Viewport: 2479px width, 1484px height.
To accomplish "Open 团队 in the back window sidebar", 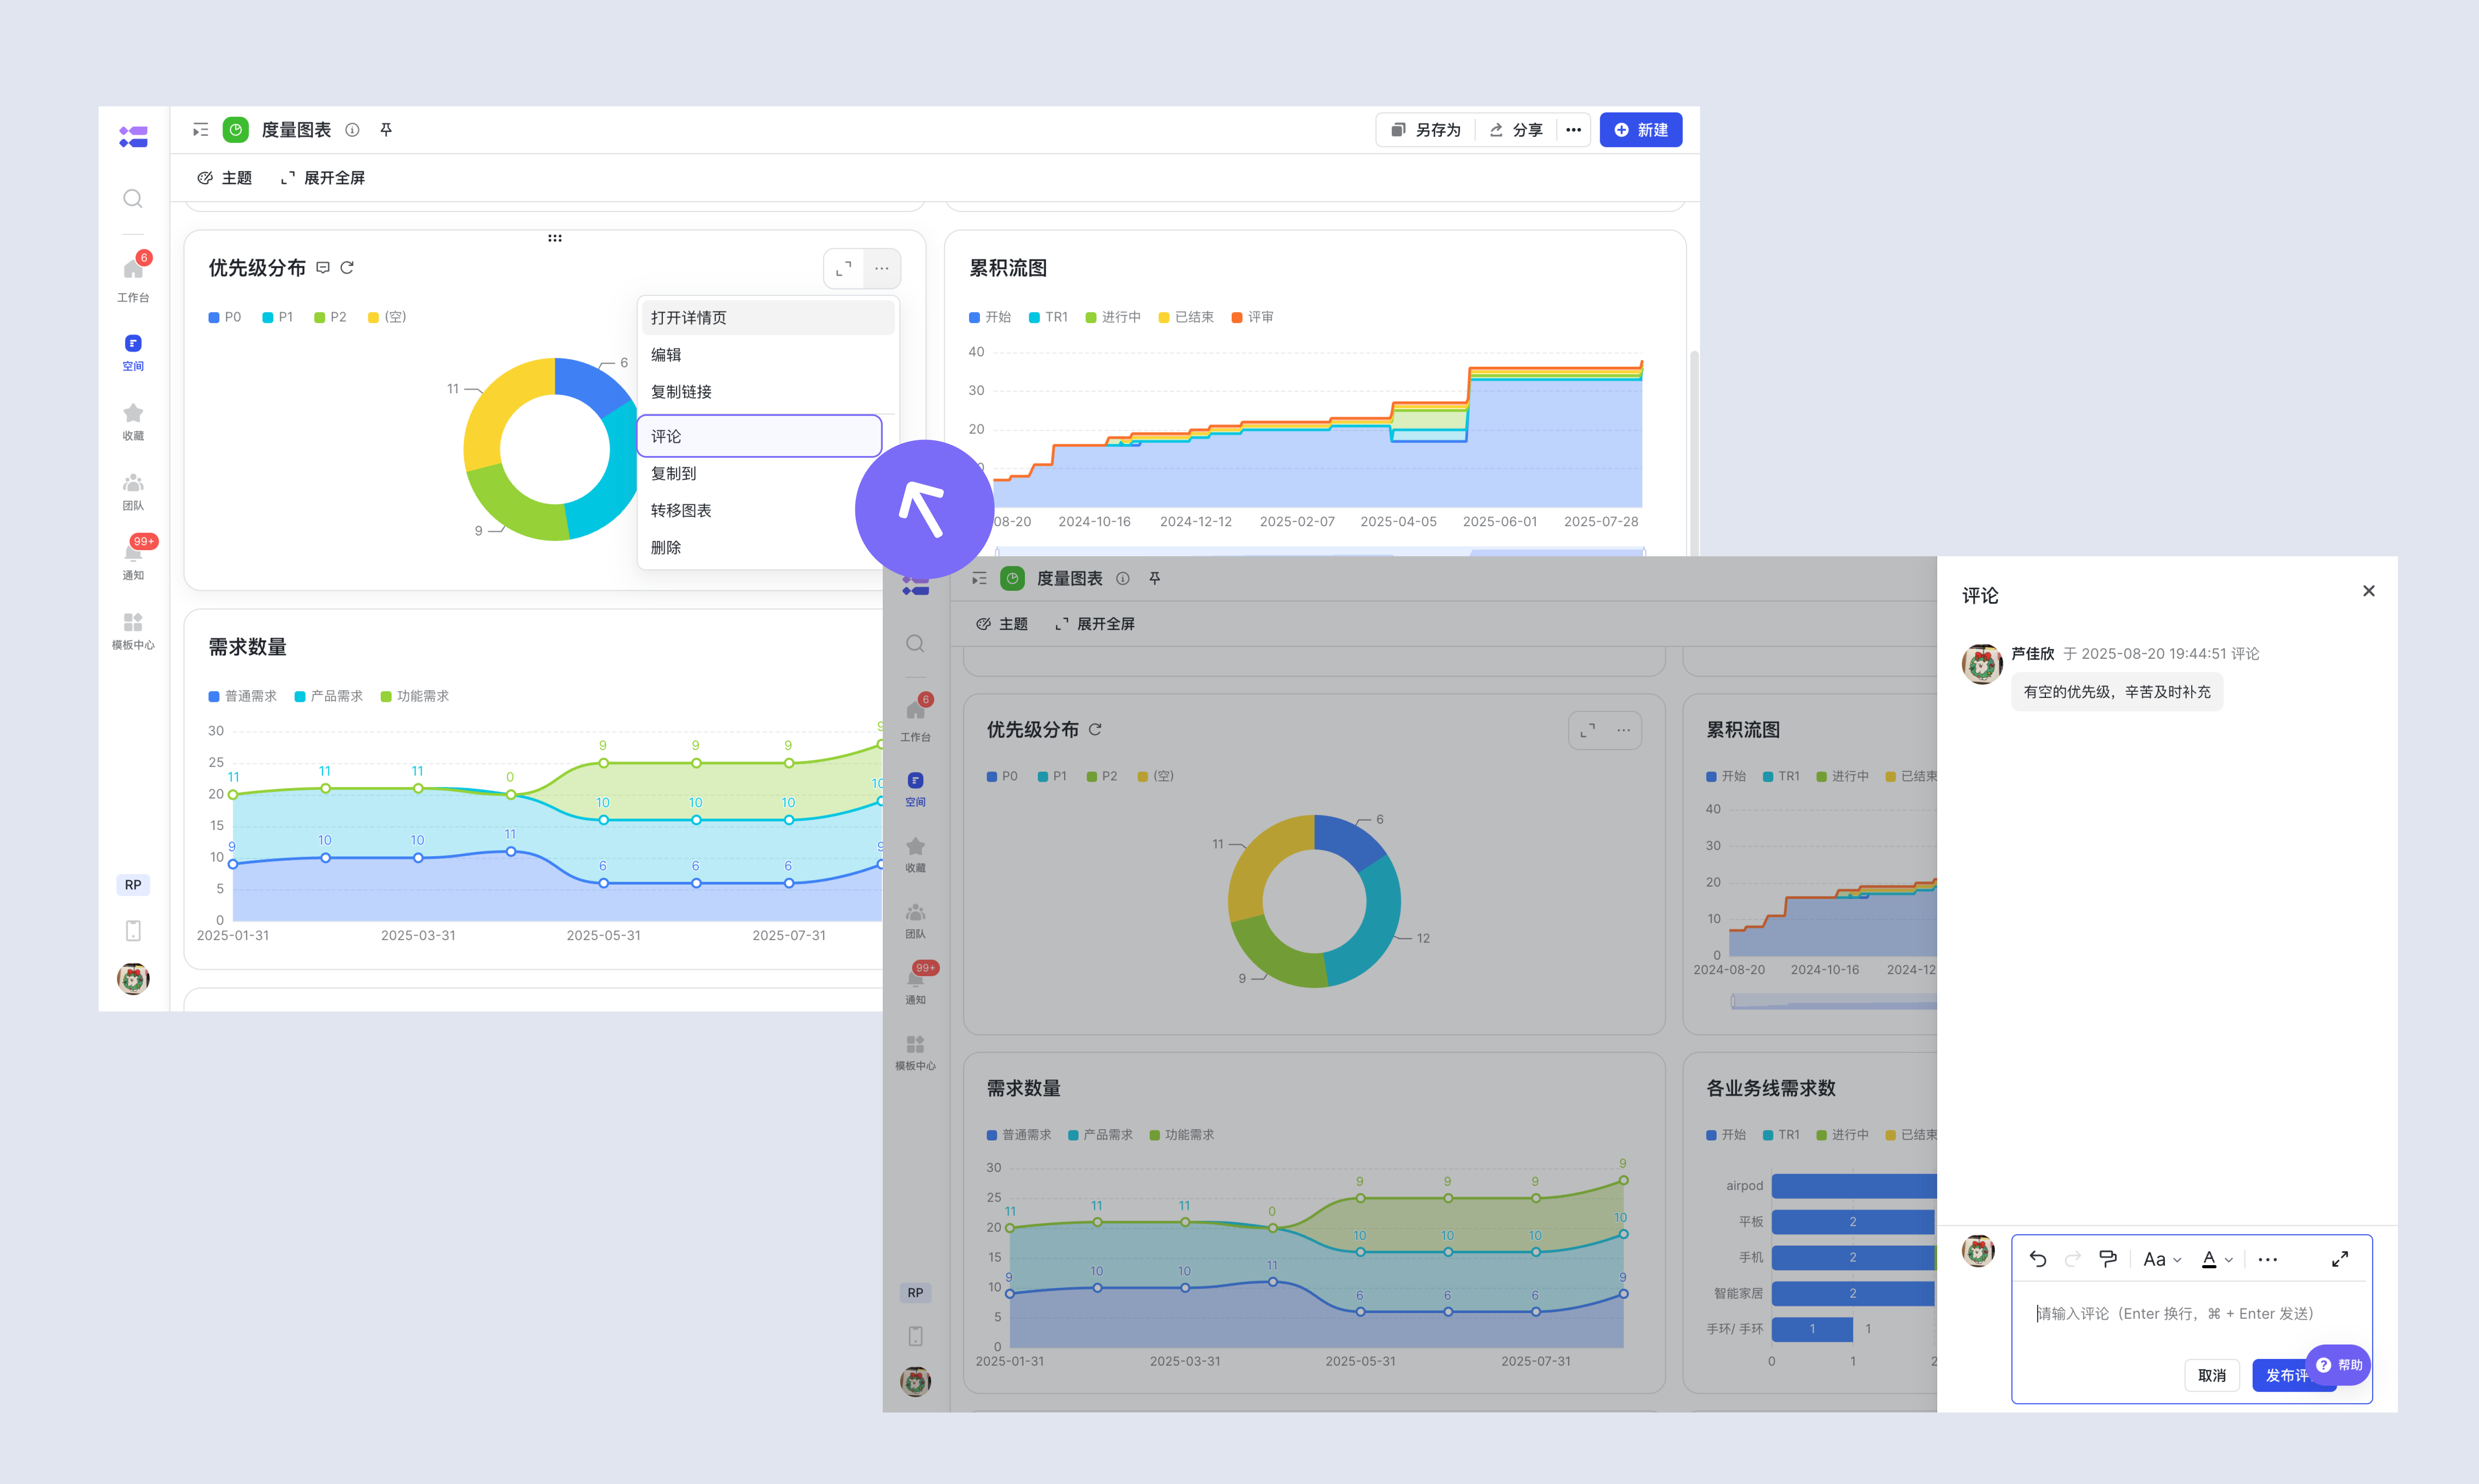I will click(x=133, y=492).
